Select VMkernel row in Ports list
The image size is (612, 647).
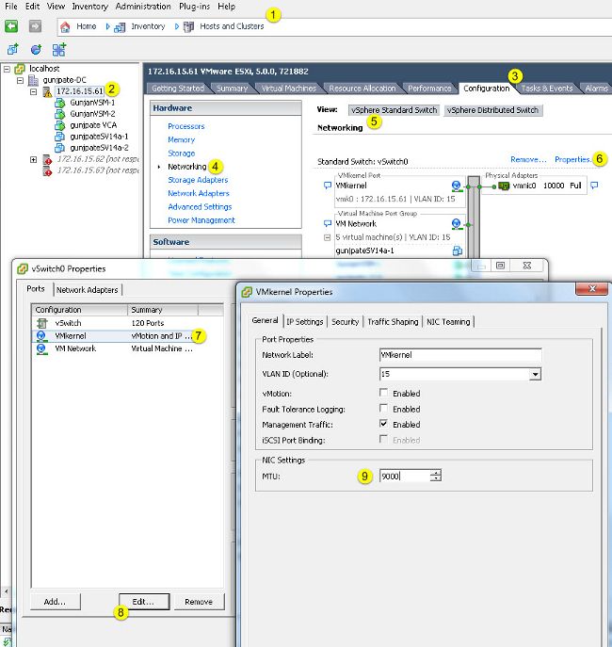click(127, 336)
